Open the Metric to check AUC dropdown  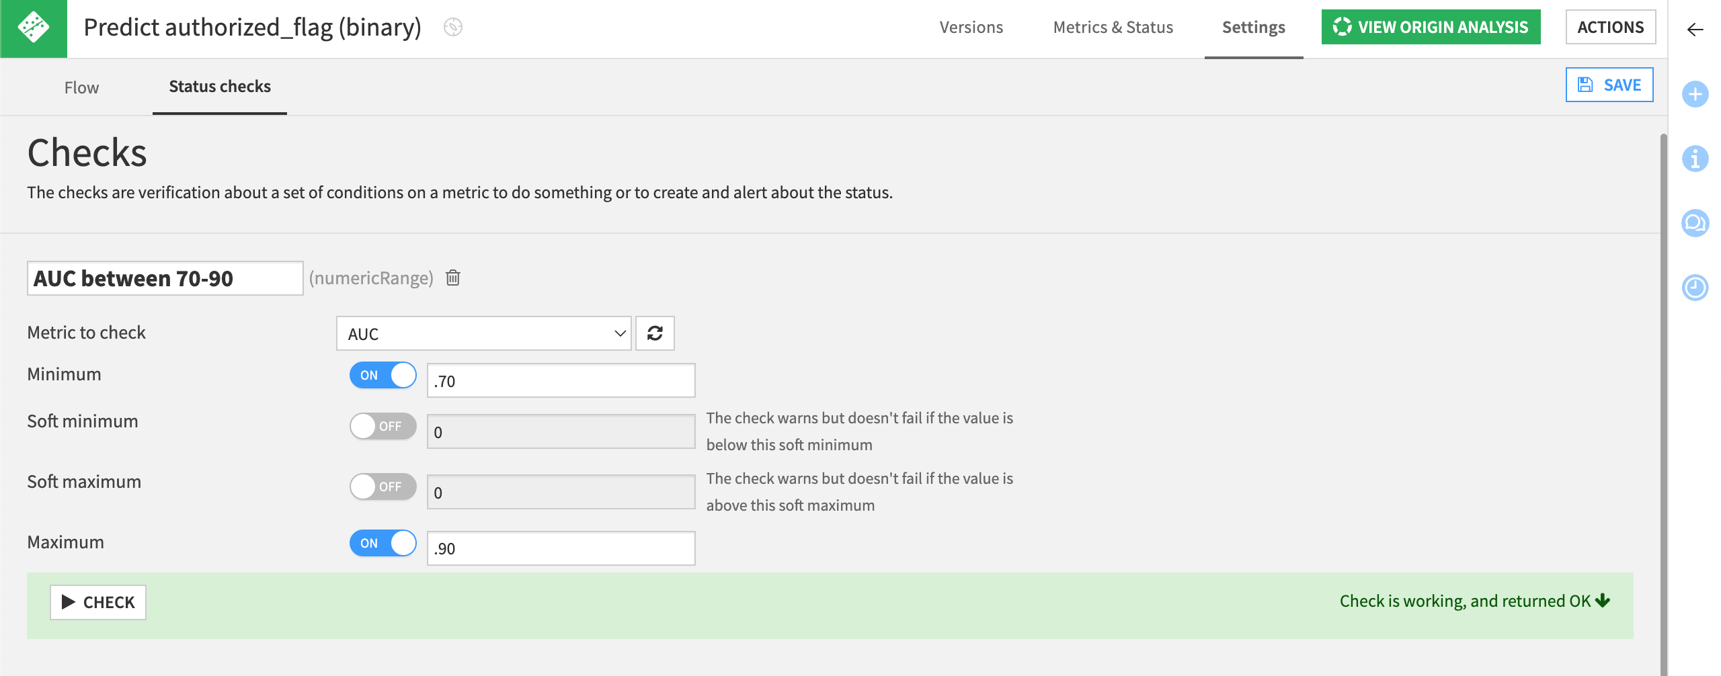pos(483,334)
